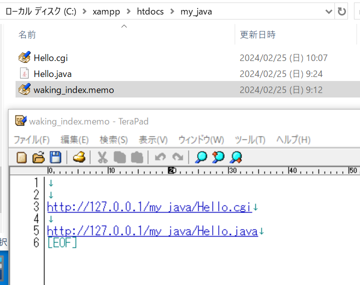This screenshot has width=360, height=285.
Task: Click the Cut scissors icon
Action: [102, 157]
